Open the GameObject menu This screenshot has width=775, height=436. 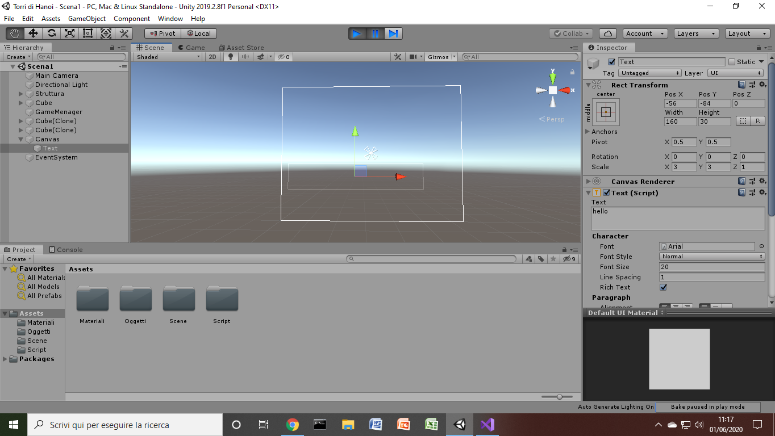[87, 19]
